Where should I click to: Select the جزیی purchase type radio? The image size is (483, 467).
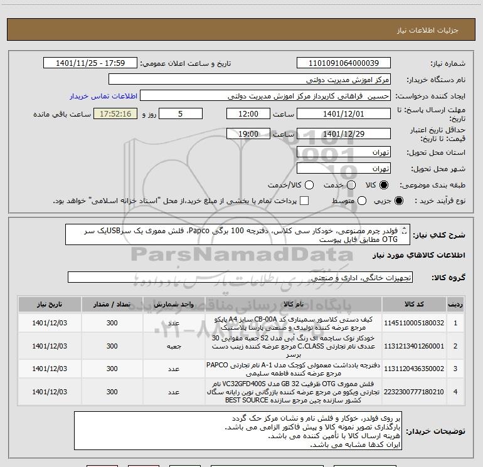[x=399, y=201]
